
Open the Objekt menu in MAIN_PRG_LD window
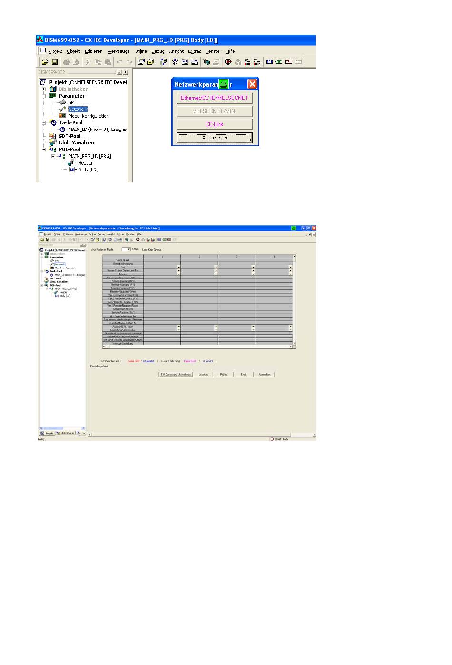click(x=74, y=51)
